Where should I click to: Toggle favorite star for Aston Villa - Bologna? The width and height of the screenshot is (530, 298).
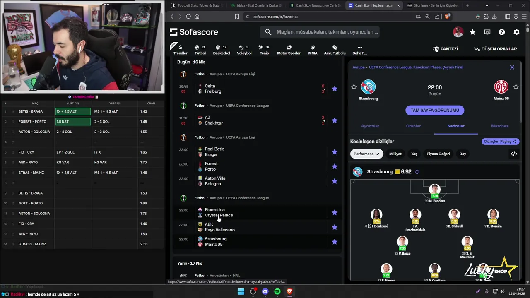[335, 181]
